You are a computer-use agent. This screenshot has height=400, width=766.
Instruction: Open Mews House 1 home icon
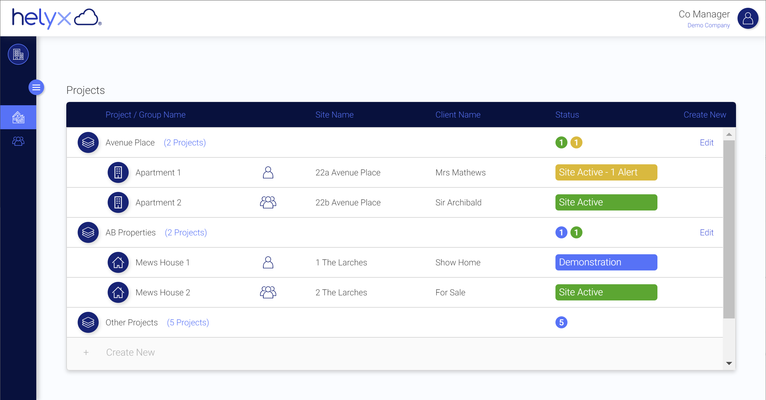[x=118, y=262]
